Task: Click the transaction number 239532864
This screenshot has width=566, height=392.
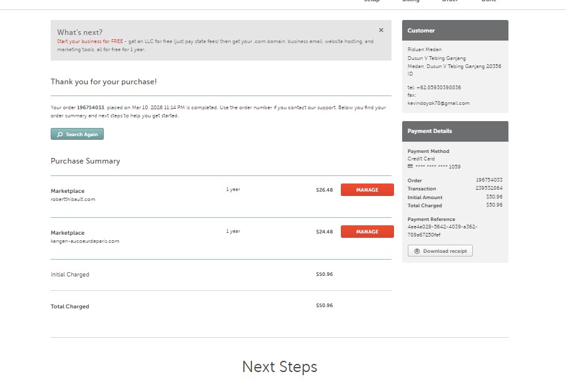Action: coord(488,188)
